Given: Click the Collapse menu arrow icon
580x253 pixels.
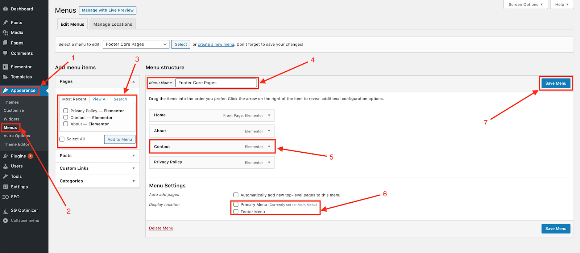Looking at the screenshot, I should (x=5, y=220).
